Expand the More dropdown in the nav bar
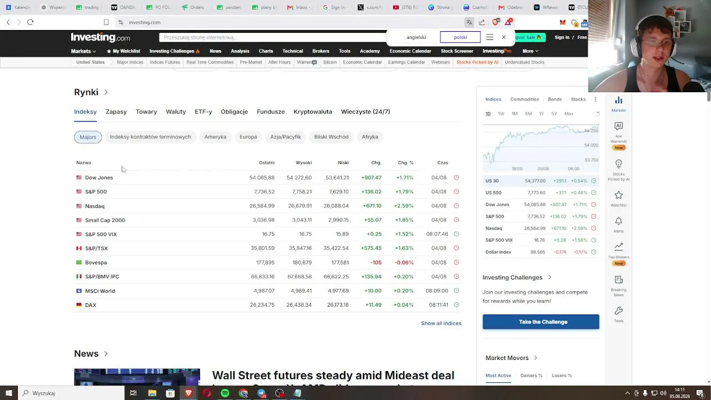711x400 pixels. [530, 51]
